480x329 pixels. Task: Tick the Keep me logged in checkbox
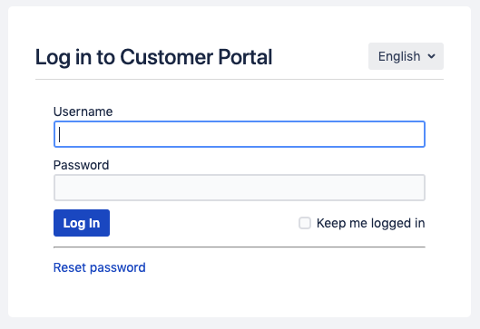coord(305,223)
